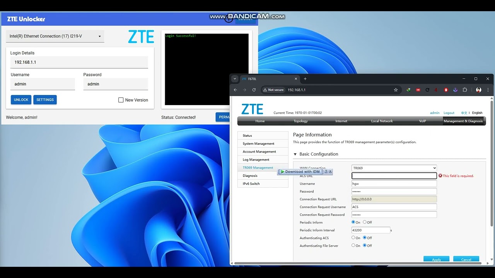
Task: Open the Chrome three-dot menu
Action: click(488, 90)
